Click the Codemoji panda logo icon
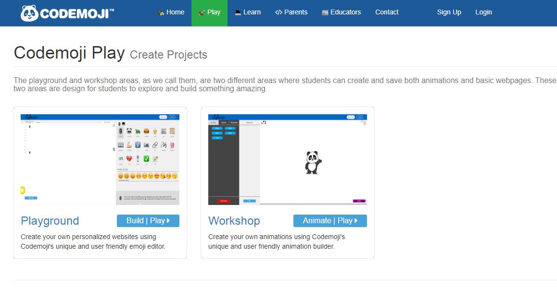Viewport: 557px width, 289px height. click(29, 13)
